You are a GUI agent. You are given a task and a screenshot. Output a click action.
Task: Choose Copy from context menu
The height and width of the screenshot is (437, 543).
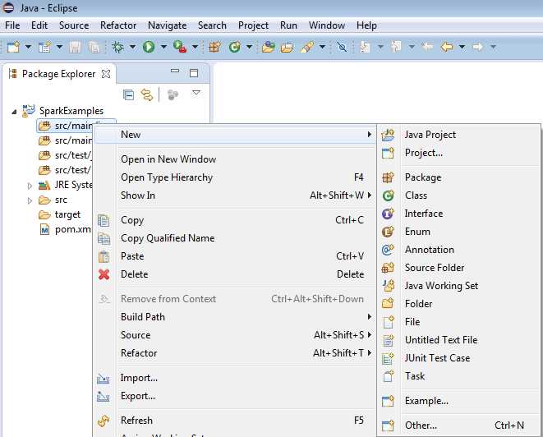coord(236,220)
